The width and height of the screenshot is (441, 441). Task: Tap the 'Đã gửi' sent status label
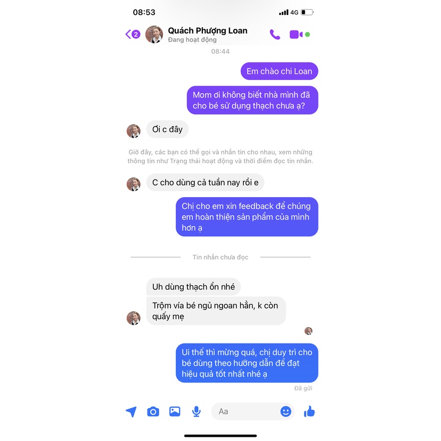click(303, 388)
